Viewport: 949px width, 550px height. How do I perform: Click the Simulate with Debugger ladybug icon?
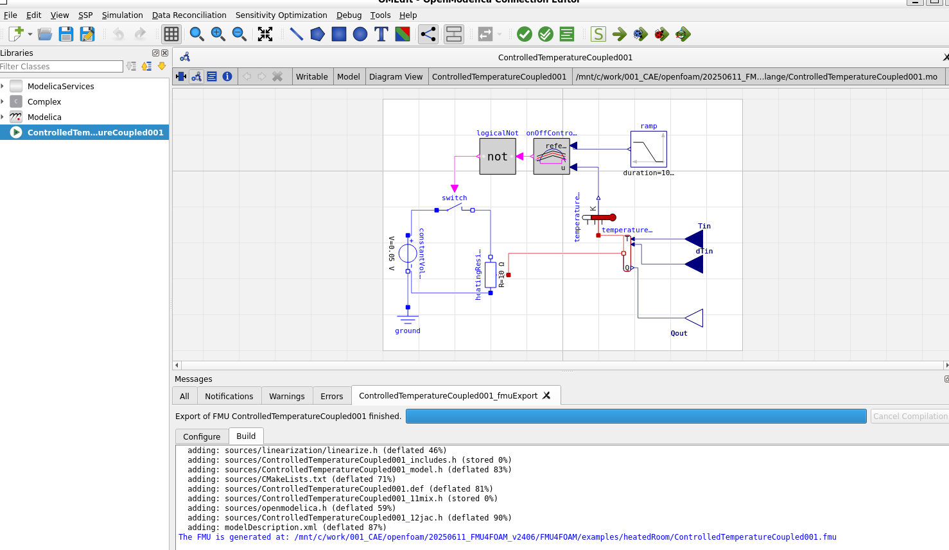662,34
